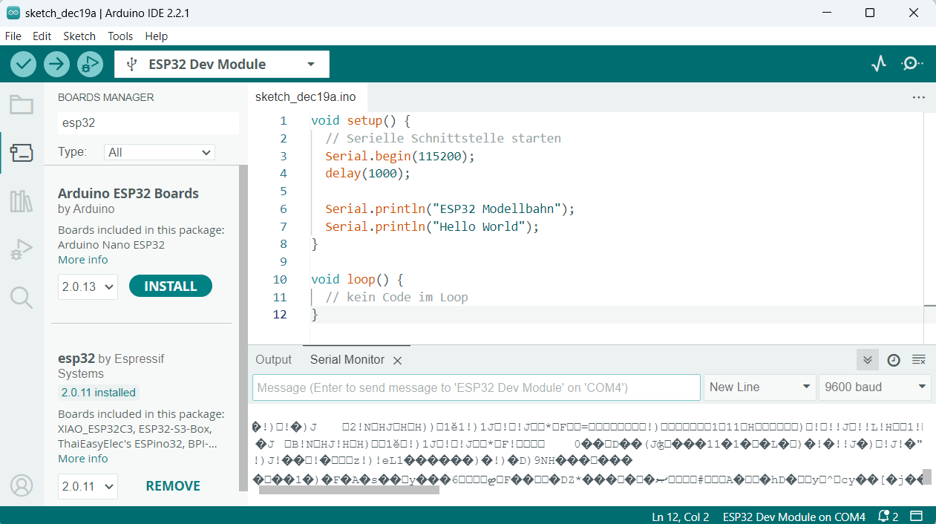Click the 'Hello World' println line
This screenshot has height=524, width=936.
tap(432, 226)
